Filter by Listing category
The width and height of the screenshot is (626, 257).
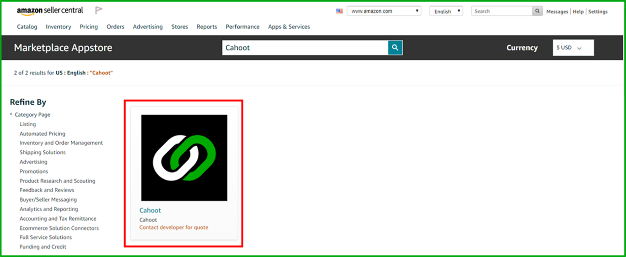coord(28,124)
